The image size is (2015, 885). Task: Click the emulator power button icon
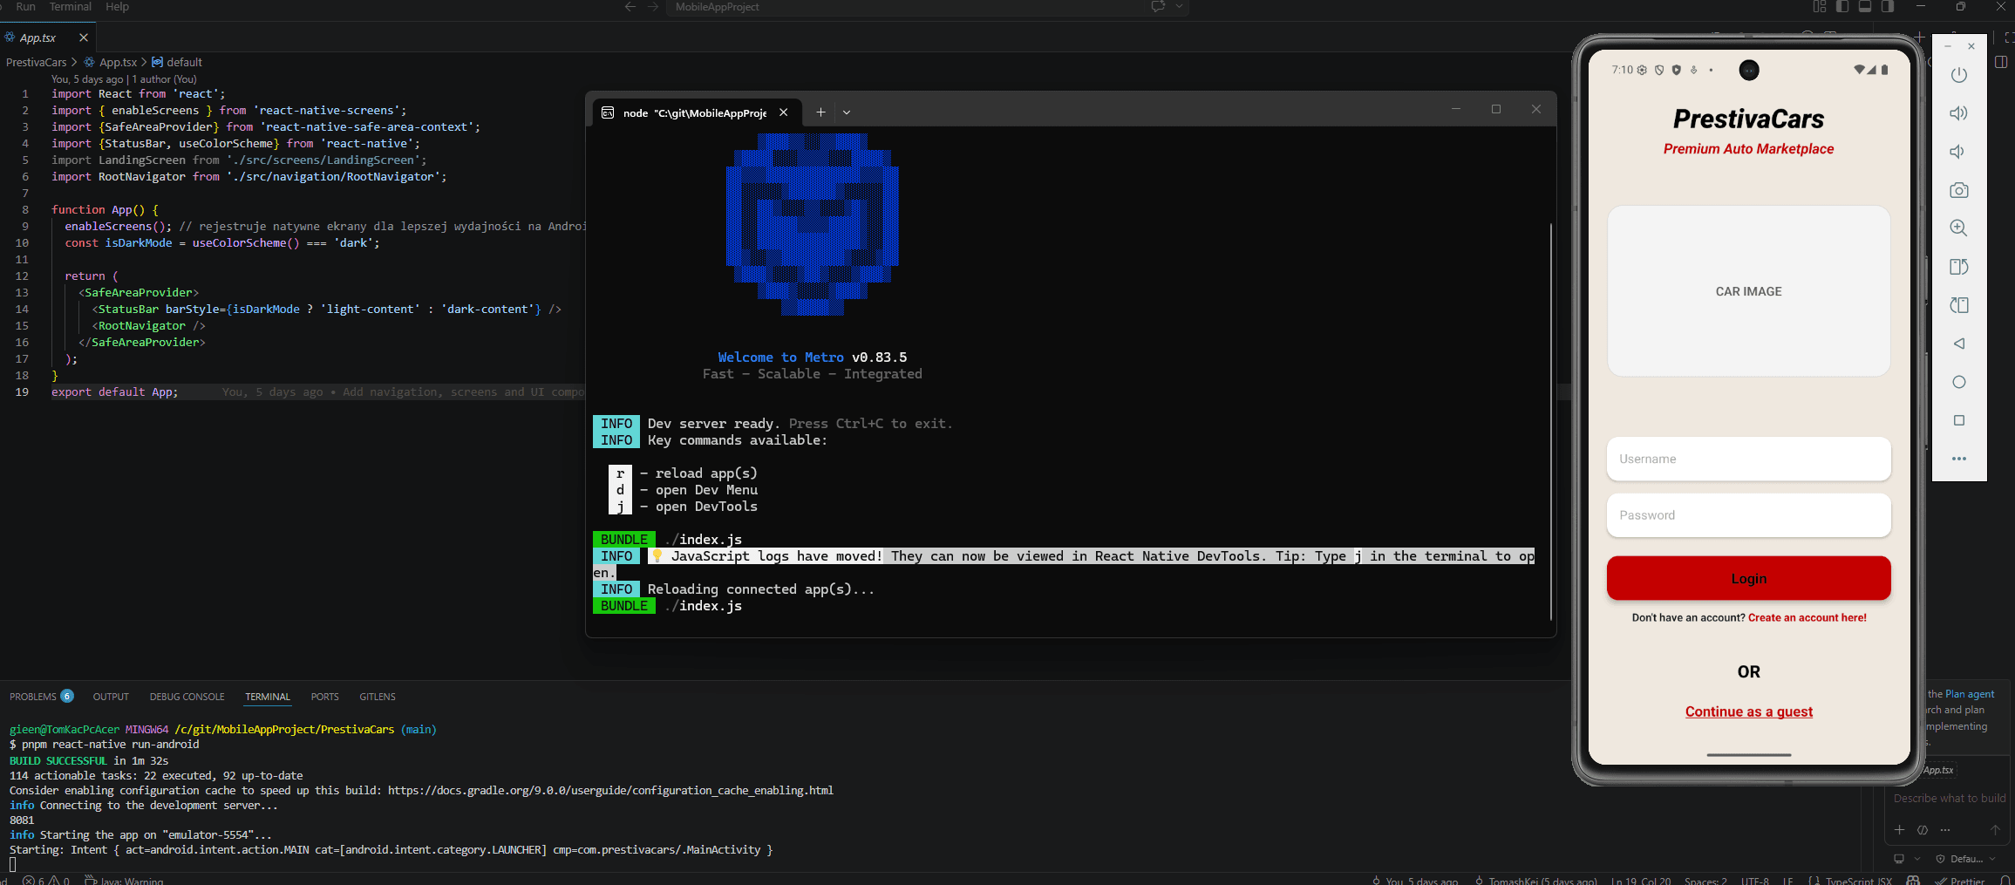click(1958, 75)
